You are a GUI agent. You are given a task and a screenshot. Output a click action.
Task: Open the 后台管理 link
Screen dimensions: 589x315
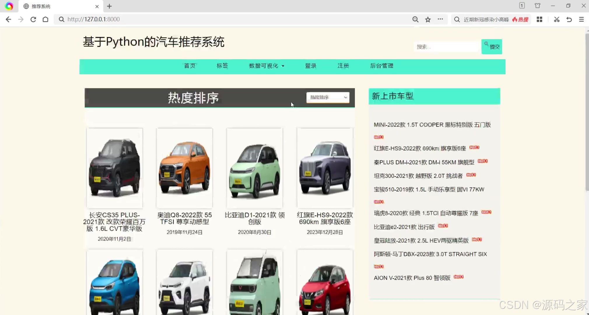[x=382, y=66]
